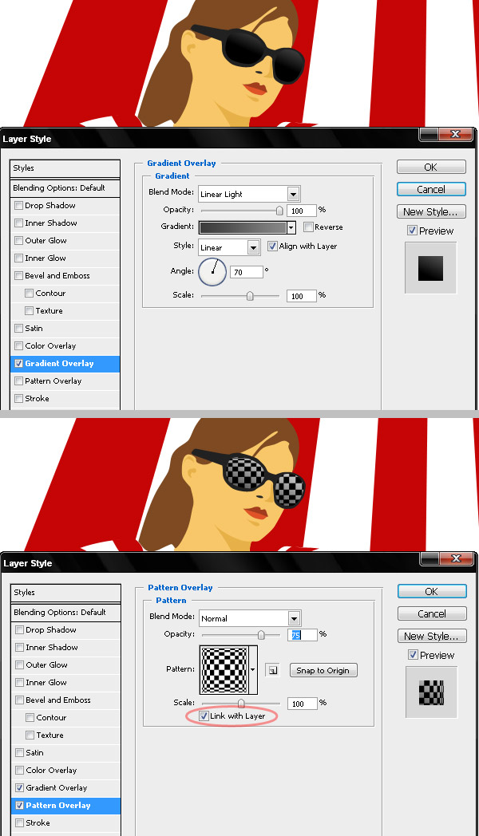Image resolution: width=479 pixels, height=836 pixels.
Task: Select Styles header in Gradient Overlay settings dialog
Action: [65, 168]
